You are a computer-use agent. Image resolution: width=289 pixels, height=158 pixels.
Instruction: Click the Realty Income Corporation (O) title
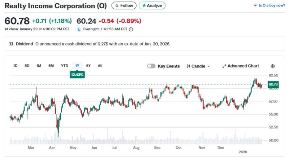[56, 6]
